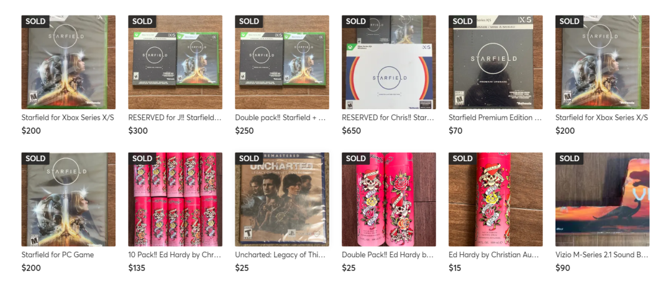Select the $90 price under the Vizio listing
The width and height of the screenshot is (671, 284).
click(563, 268)
